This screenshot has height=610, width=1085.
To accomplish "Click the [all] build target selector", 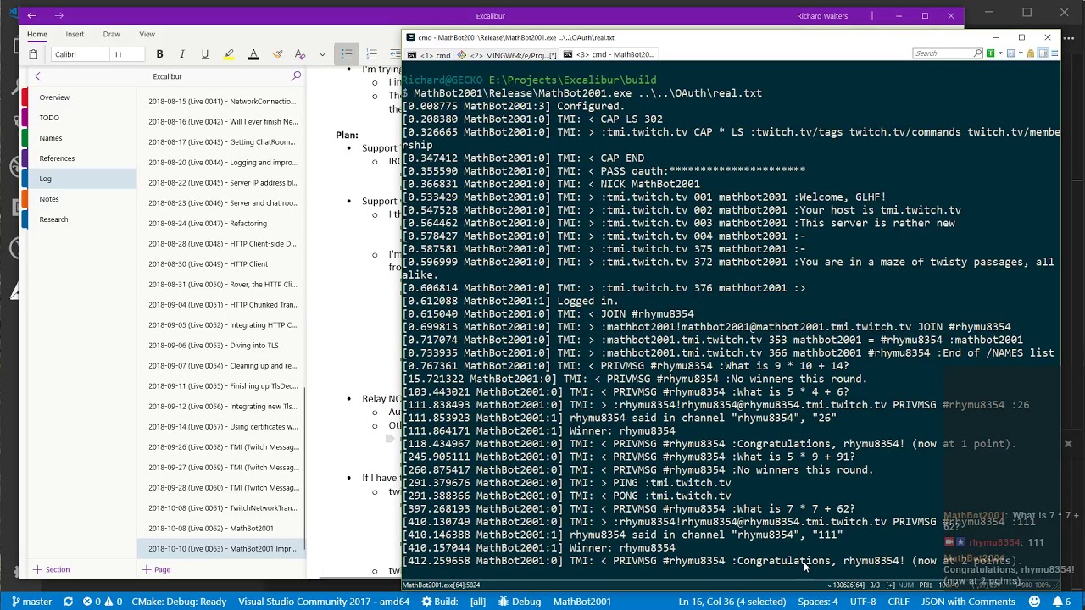I will 478,602.
